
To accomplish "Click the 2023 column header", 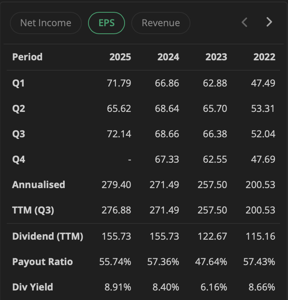I will click(x=216, y=57).
